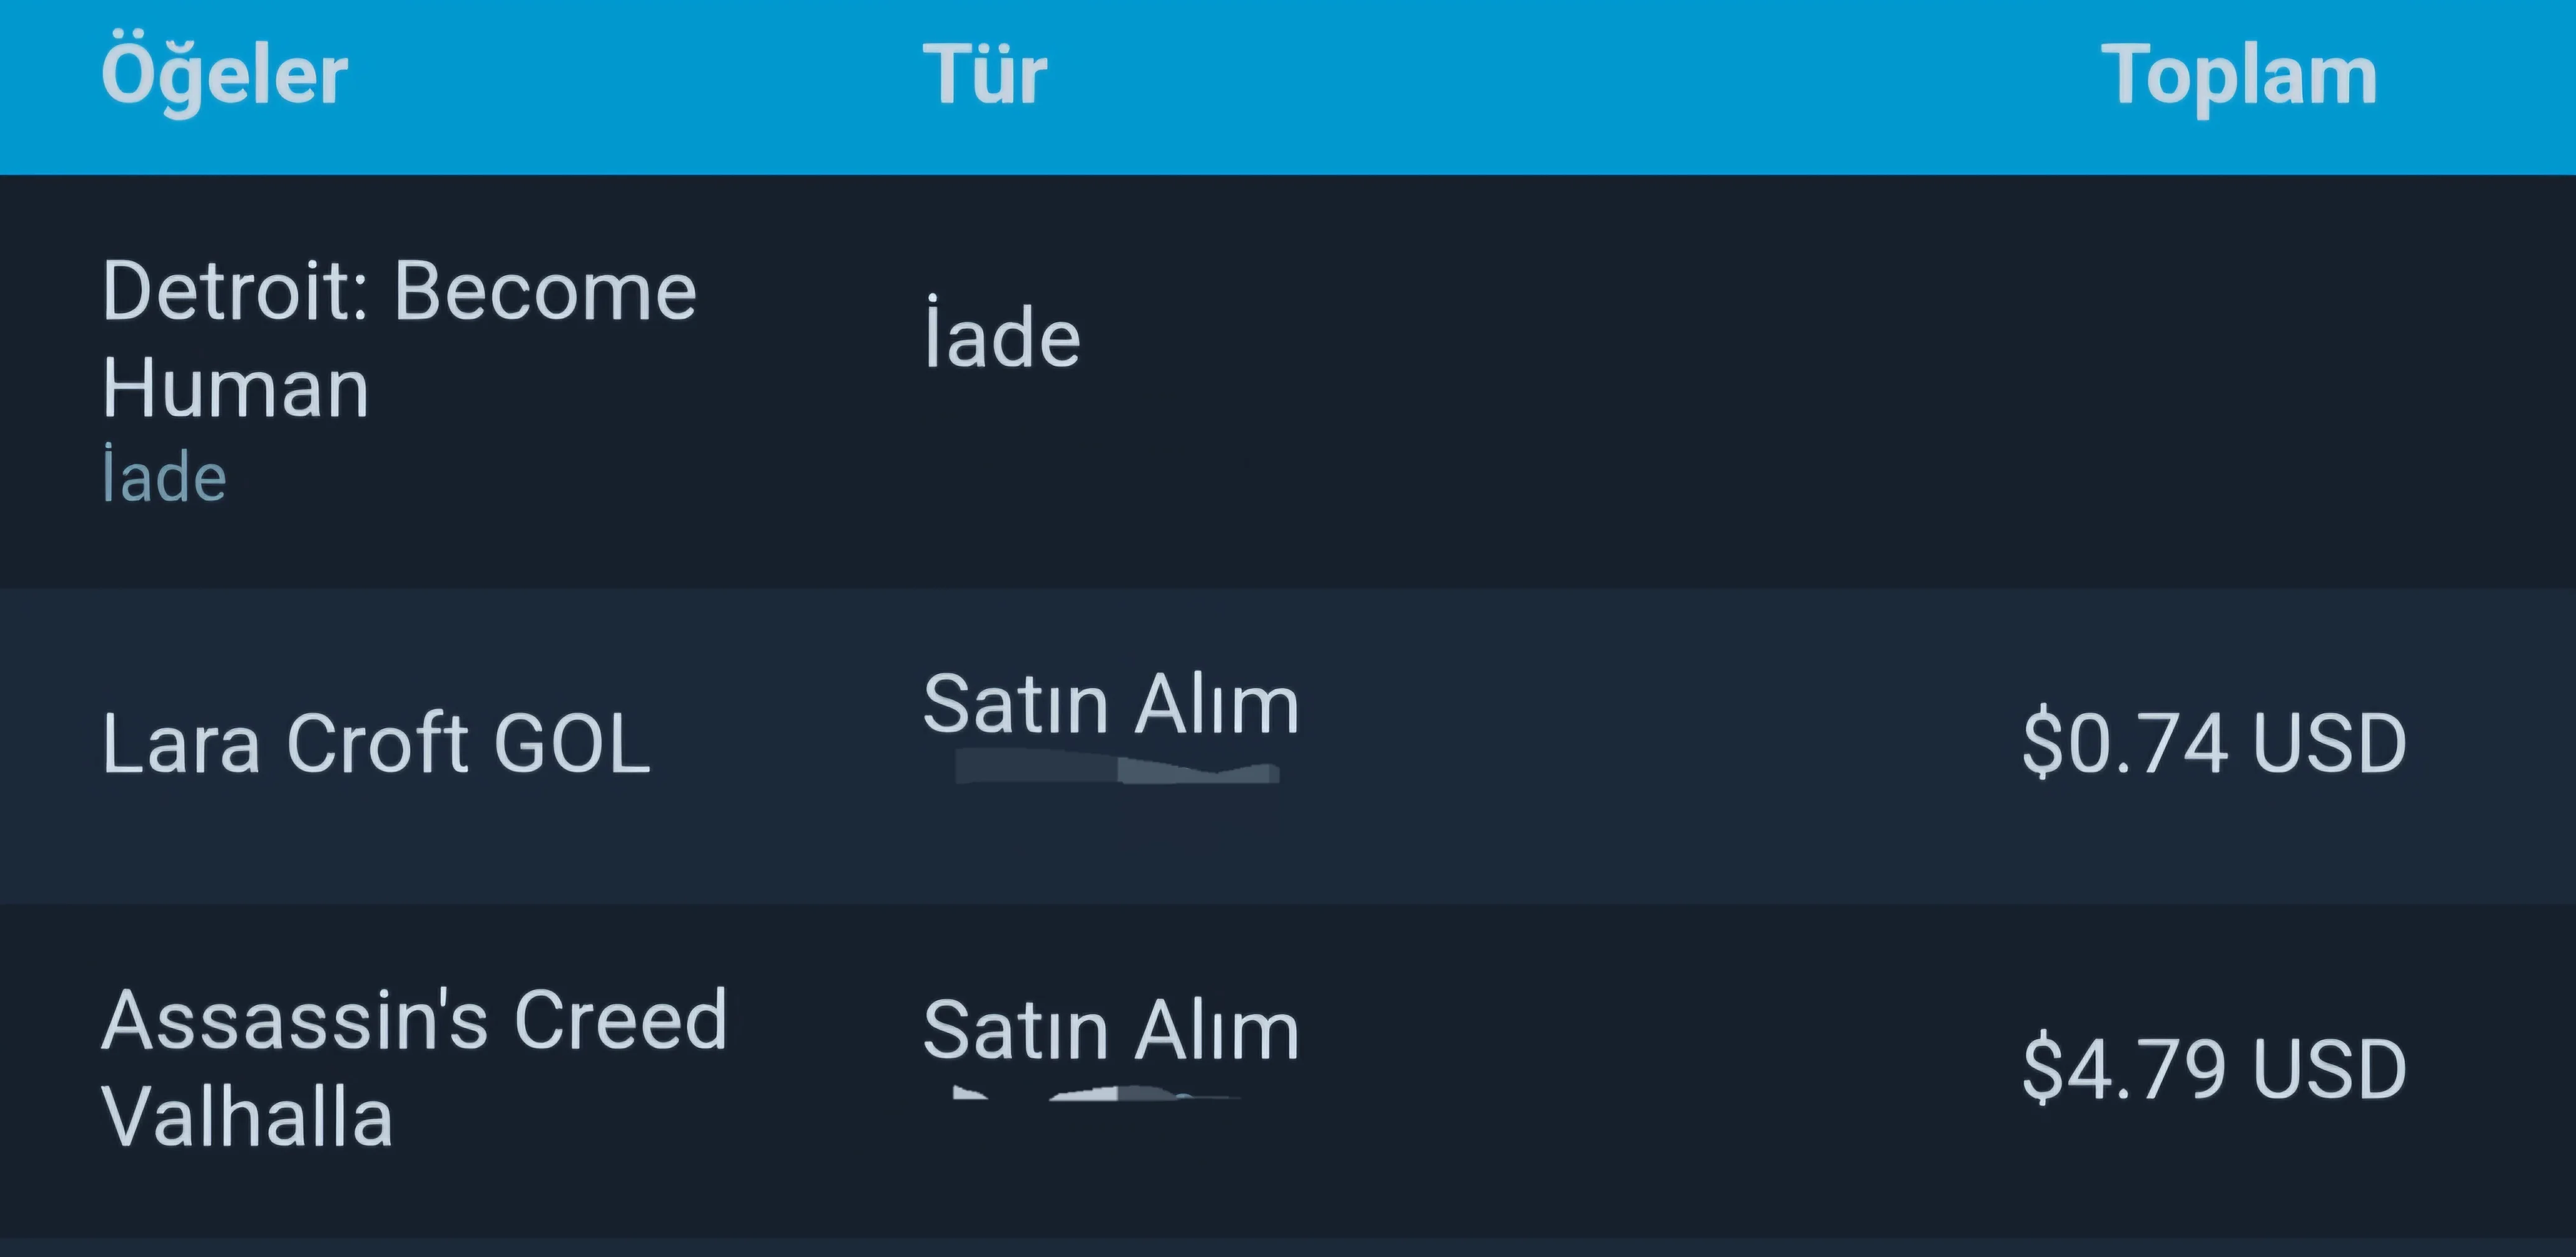Viewport: 2576px width, 1257px height.
Task: Click Satın Alım in Lara Croft GOL row
Action: point(1110,705)
